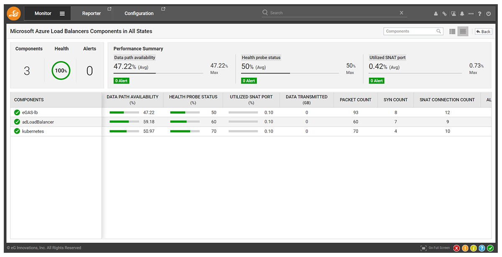Click kubernetes SYN count 4
This screenshot has height=257, width=502.
pos(396,131)
